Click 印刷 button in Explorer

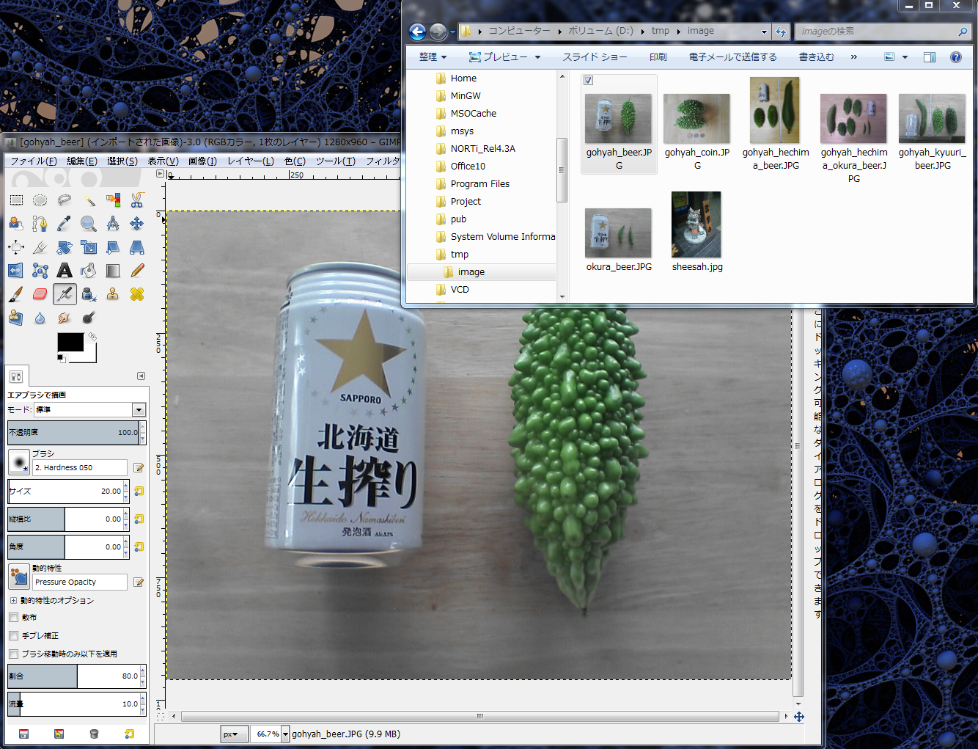coord(658,56)
